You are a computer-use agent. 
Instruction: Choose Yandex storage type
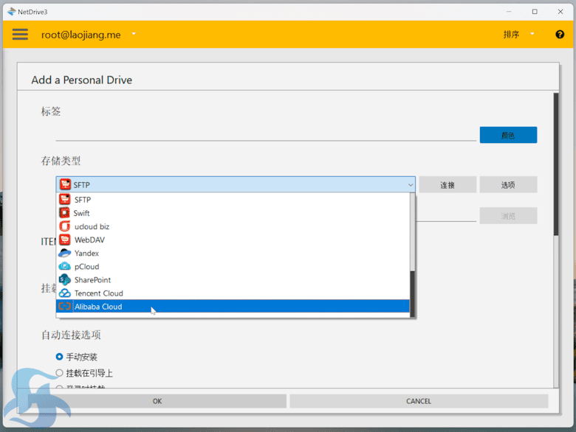pos(233,253)
